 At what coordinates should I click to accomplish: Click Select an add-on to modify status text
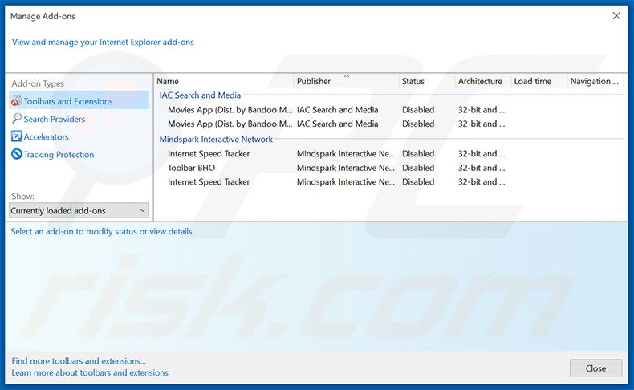102,232
